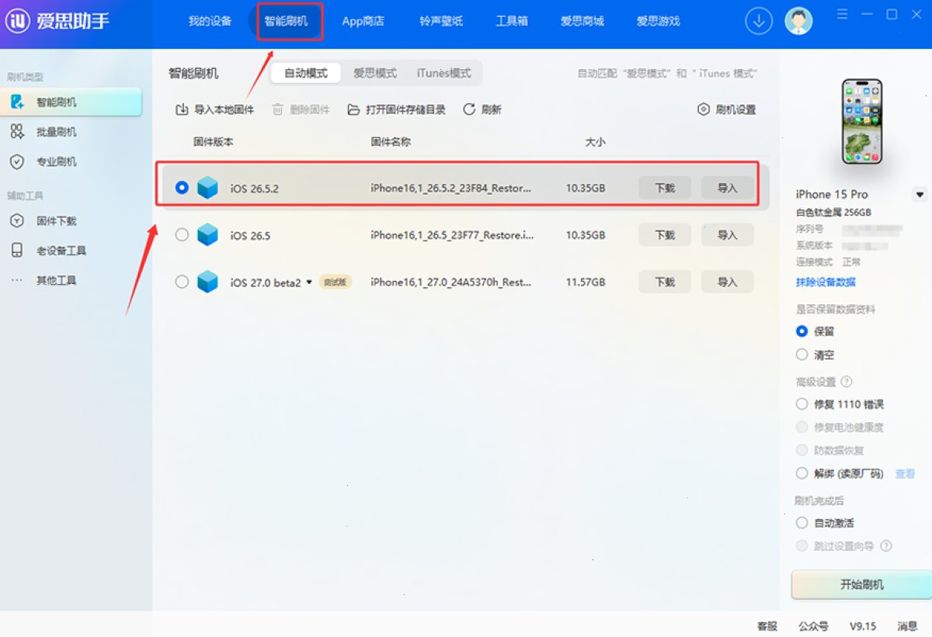Image resolution: width=932 pixels, height=637 pixels.
Task: Open the App商店 top tab
Action: pyautogui.click(x=363, y=21)
